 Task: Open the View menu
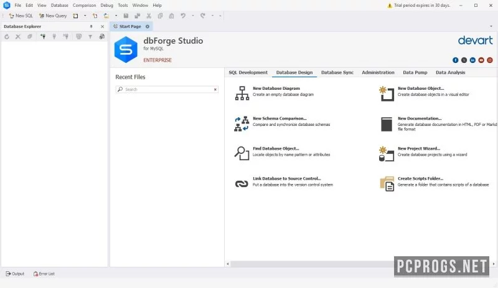click(x=42, y=6)
